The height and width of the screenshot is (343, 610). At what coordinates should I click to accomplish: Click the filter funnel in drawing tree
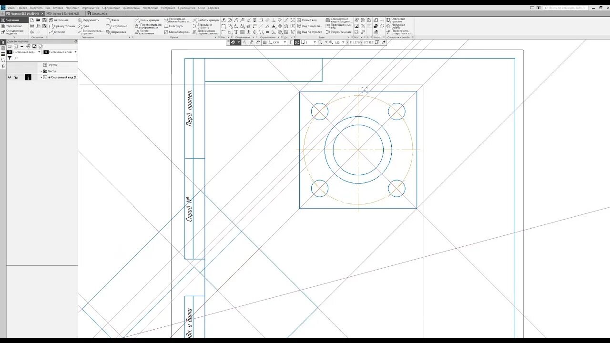(x=10, y=58)
